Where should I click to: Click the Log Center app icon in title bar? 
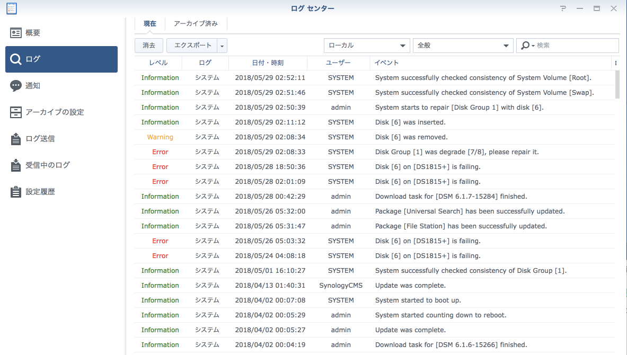point(11,8)
